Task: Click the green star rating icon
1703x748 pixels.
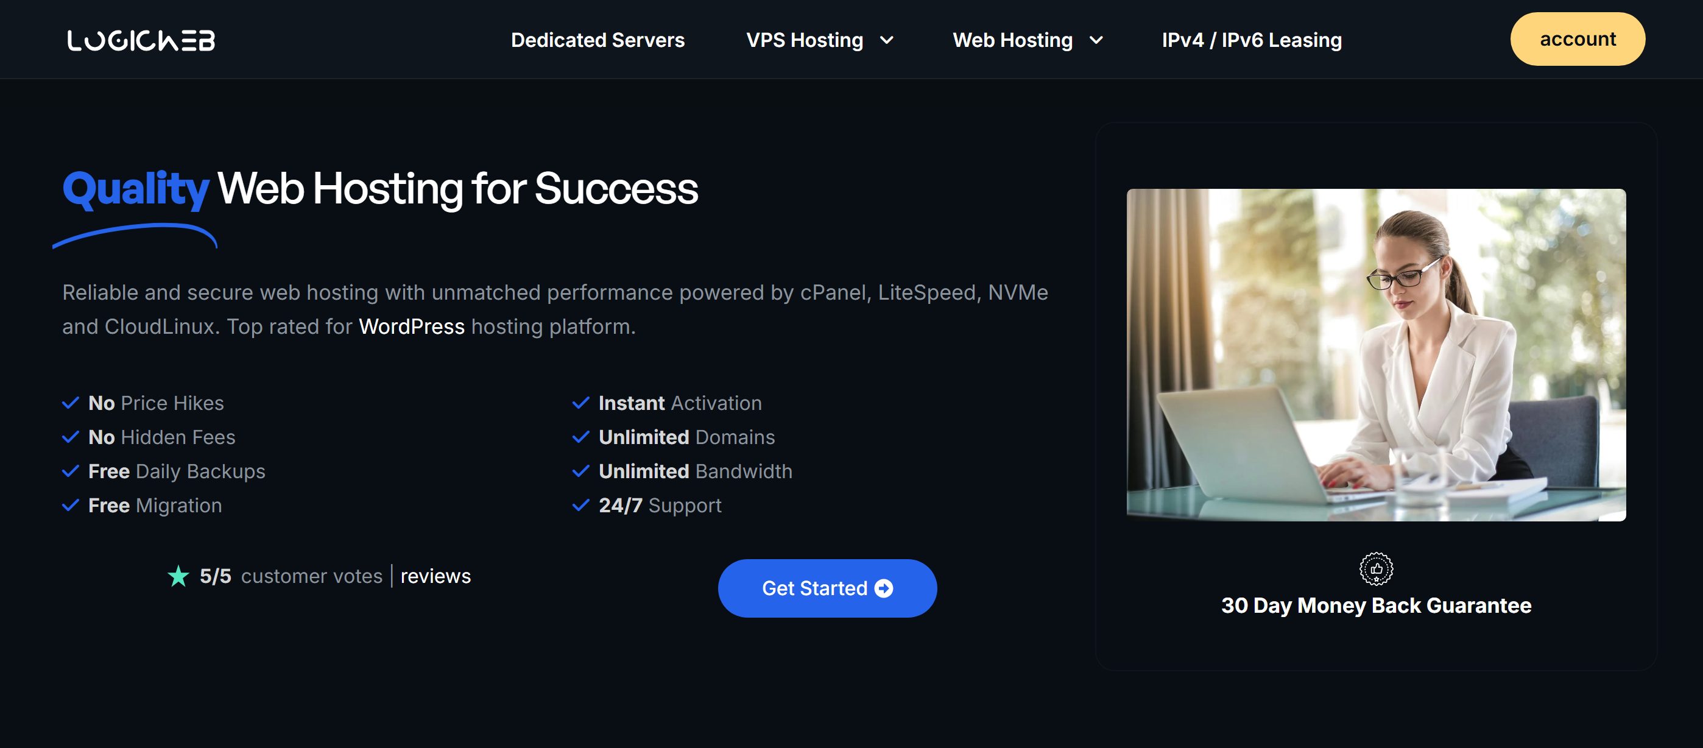Action: 178,576
